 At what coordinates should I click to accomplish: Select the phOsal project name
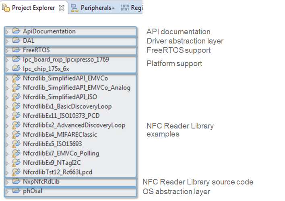coord(33,191)
